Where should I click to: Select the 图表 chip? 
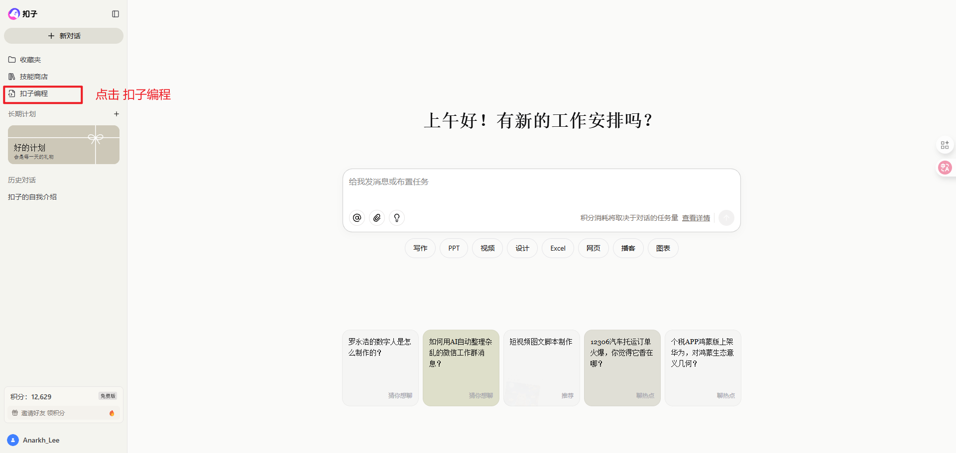pyautogui.click(x=663, y=248)
